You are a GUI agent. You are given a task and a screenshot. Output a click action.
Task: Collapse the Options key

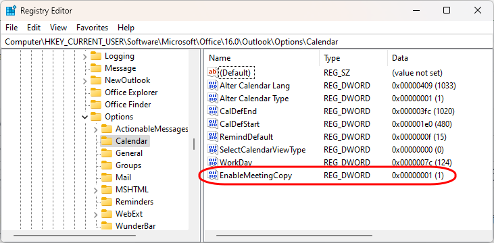pos(84,117)
